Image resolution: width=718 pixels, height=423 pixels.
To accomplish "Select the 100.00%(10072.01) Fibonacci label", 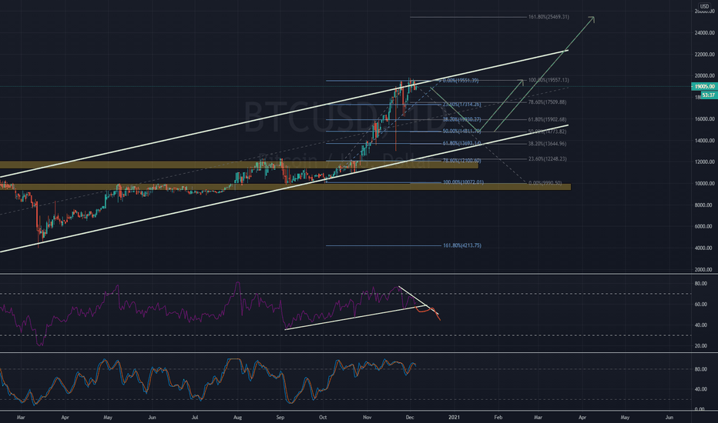I will click(x=463, y=182).
